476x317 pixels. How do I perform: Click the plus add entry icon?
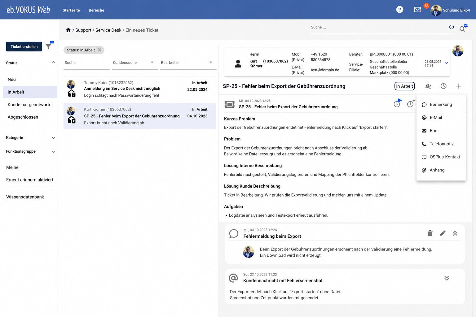[459, 86]
